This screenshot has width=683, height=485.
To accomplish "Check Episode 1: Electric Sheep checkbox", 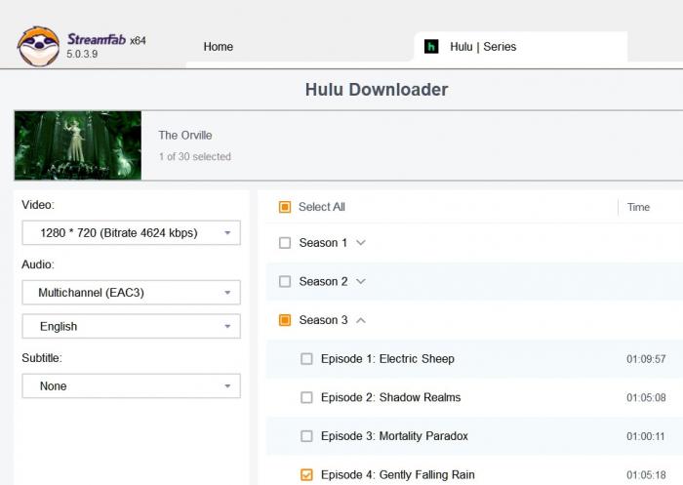I will [306, 359].
